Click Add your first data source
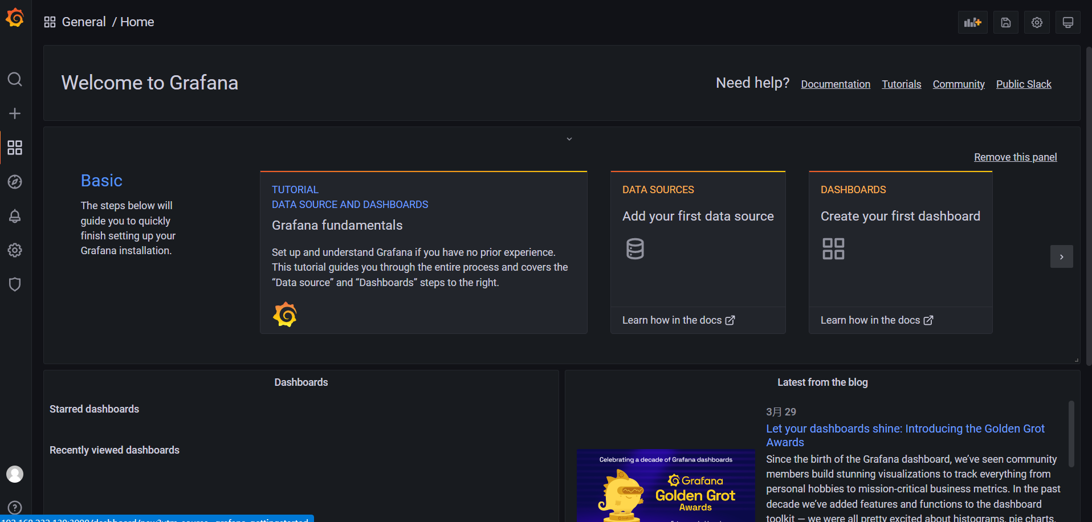 pyautogui.click(x=698, y=216)
